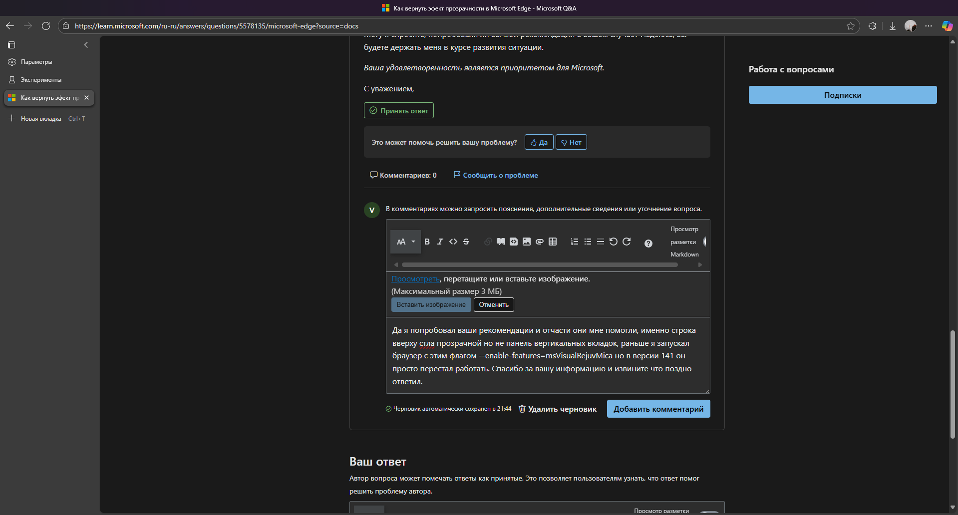Vote Нет for the answer
The height and width of the screenshot is (515, 958).
click(571, 142)
